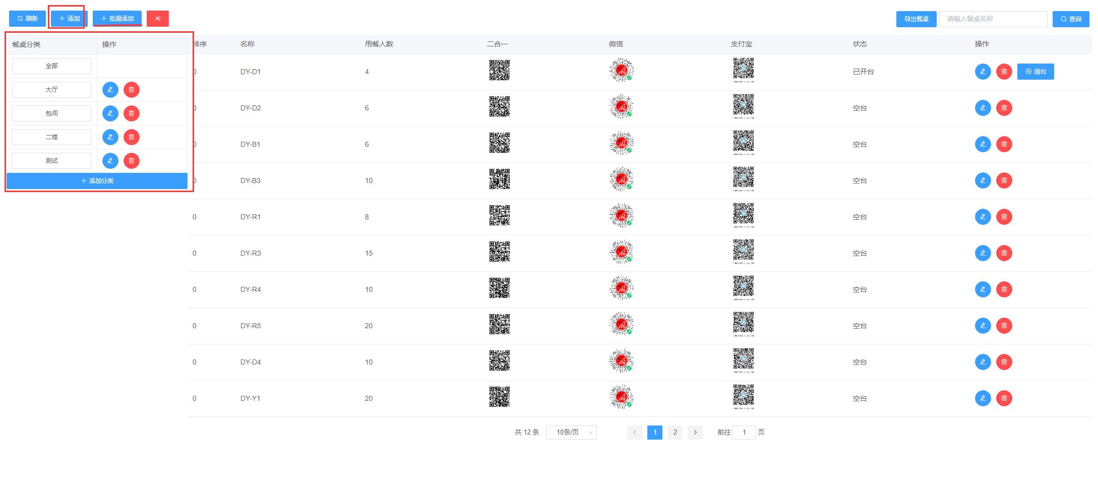Image resolution: width=1098 pixels, height=488 pixels.
Task: Click the 添加 add table button
Action: click(69, 19)
